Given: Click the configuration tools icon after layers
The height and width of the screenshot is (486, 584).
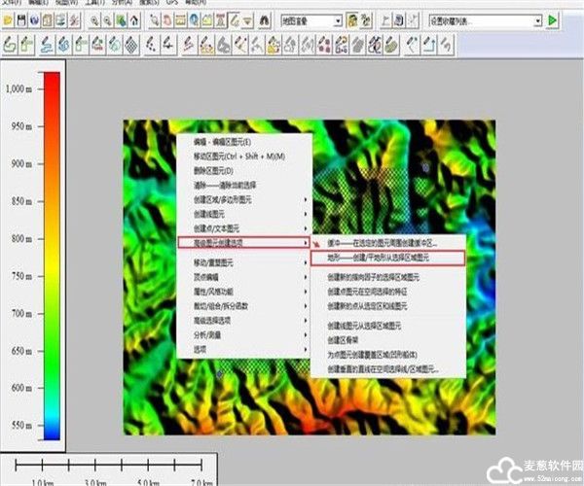Looking at the screenshot, I should coord(74,20).
